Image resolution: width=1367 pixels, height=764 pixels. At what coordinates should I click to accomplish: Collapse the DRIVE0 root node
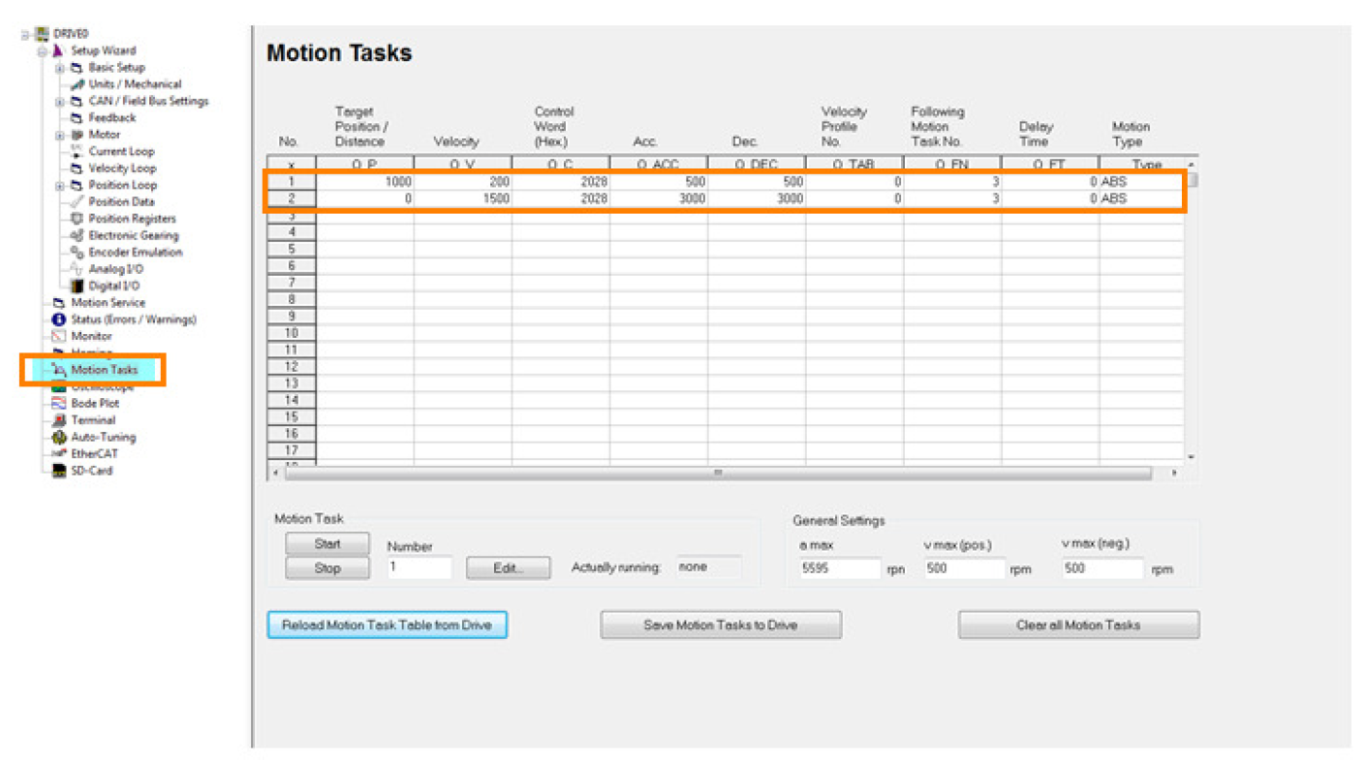click(x=26, y=34)
